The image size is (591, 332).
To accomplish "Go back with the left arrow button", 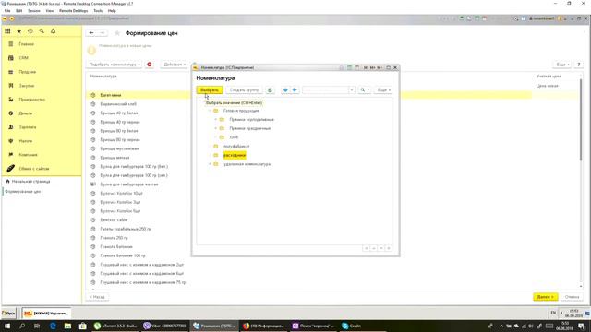I will pos(91,33).
